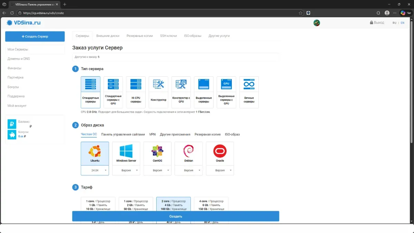Switch to the SSH-ключи tab
Viewport: 414px width, 233px height.
tap(168, 36)
